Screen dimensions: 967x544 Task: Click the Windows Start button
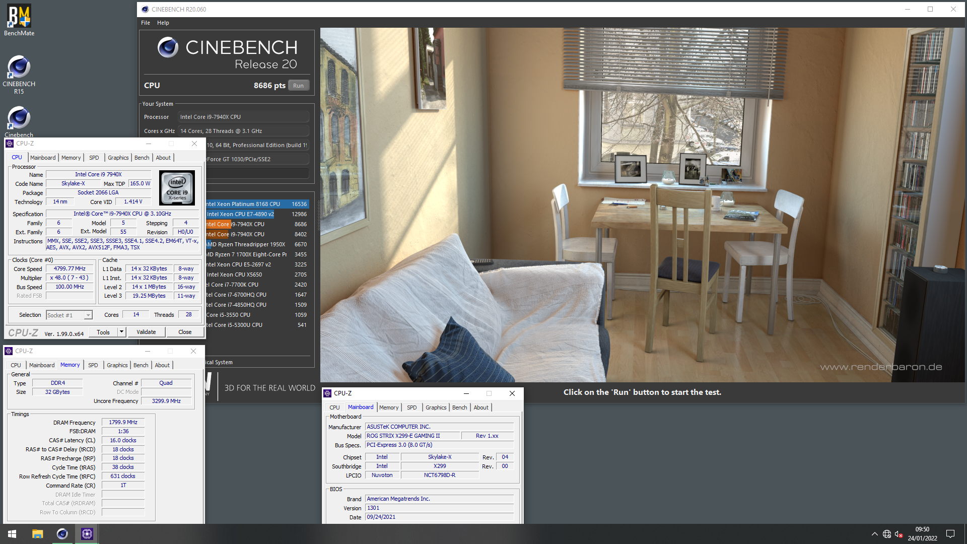pos(12,534)
